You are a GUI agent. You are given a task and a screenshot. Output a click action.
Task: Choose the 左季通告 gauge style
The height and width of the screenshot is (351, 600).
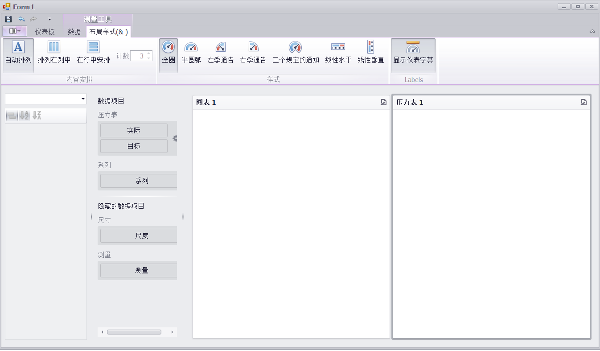point(220,53)
